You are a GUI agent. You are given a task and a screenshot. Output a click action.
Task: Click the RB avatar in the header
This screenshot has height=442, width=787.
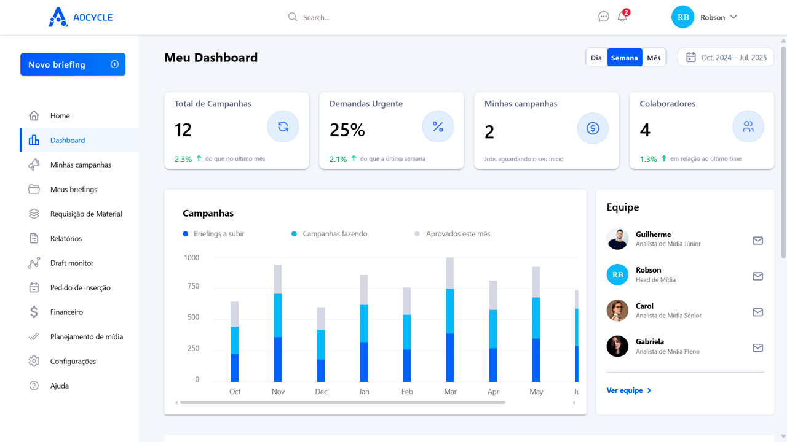click(683, 17)
